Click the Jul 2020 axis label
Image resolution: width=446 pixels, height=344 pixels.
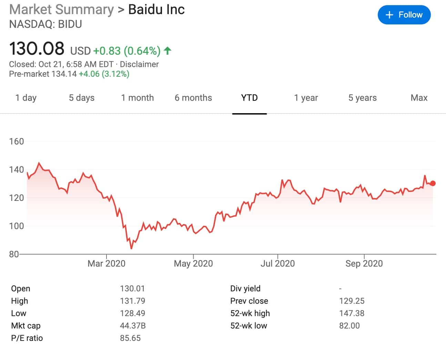coord(277,264)
